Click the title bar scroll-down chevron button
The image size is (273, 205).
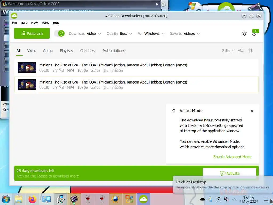244,16
